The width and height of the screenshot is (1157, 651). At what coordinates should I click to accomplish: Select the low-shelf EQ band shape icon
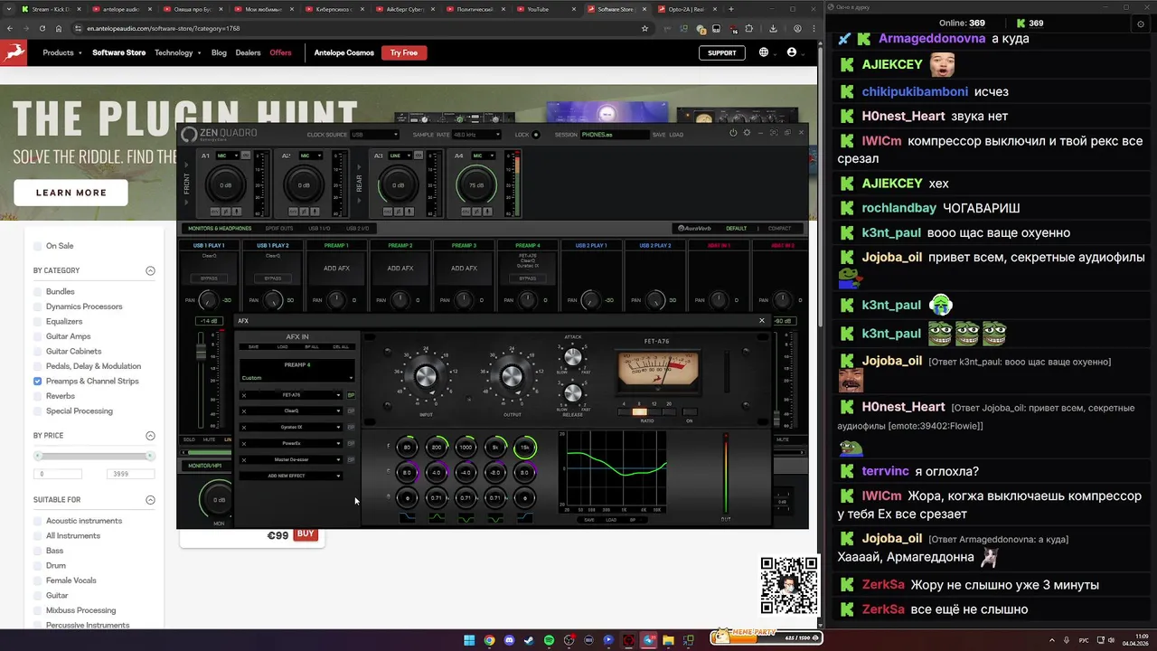pyautogui.click(x=407, y=519)
